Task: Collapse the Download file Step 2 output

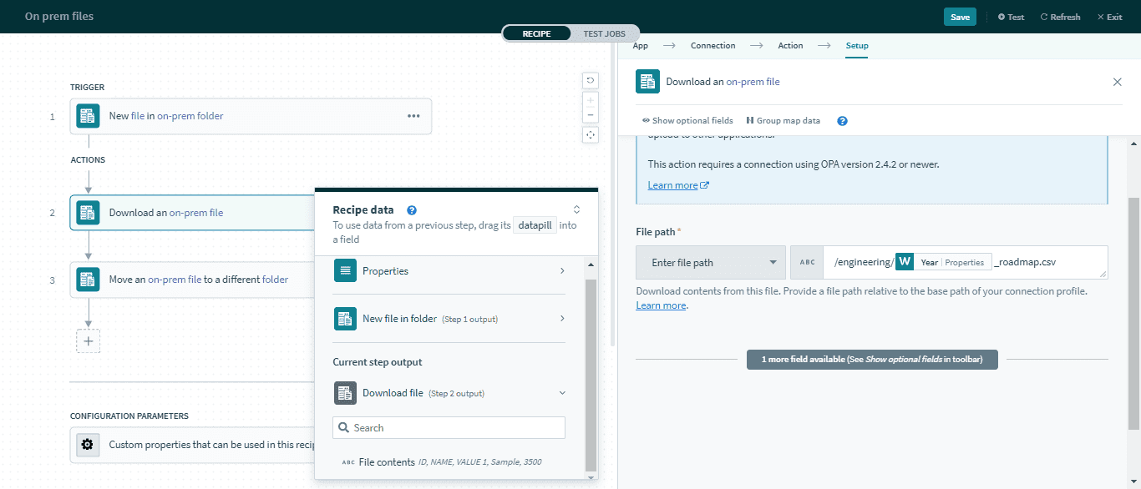Action: (562, 392)
